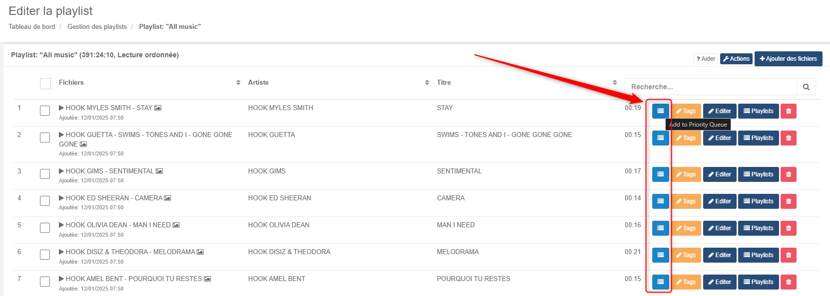Image resolution: width=830 pixels, height=296 pixels.
Task: Add HOOK ED SHEERAN track to queue
Action: (660, 201)
